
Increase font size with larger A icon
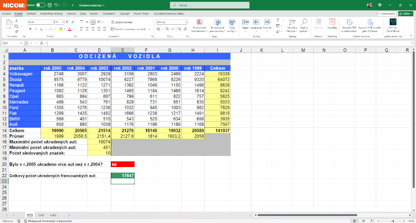[67, 22]
